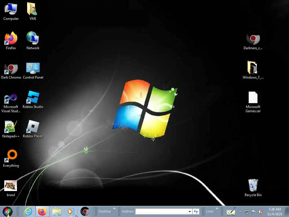Image resolution: width=289 pixels, height=217 pixels.
Task: Click the Dark Chrome taskbar icon
Action: click(85, 211)
